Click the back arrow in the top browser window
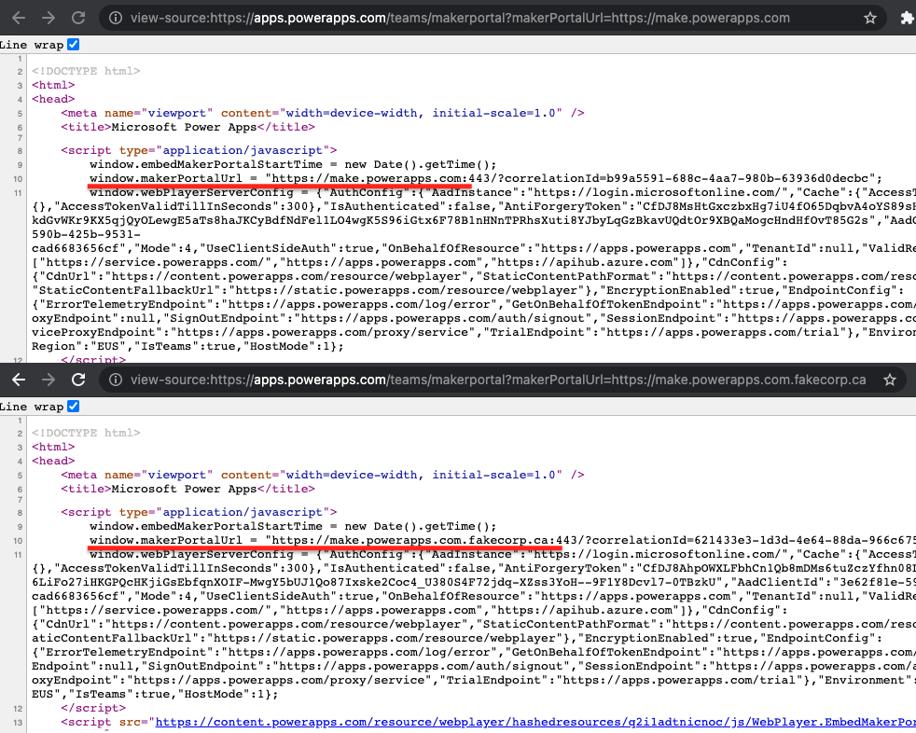 coord(18,18)
